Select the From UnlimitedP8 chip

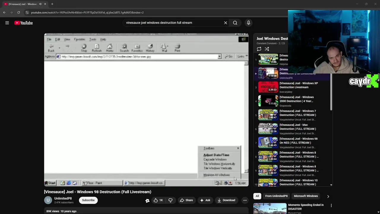click(x=276, y=196)
